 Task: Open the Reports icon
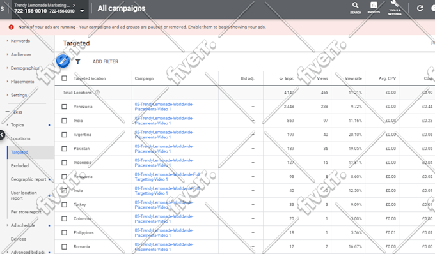click(374, 8)
